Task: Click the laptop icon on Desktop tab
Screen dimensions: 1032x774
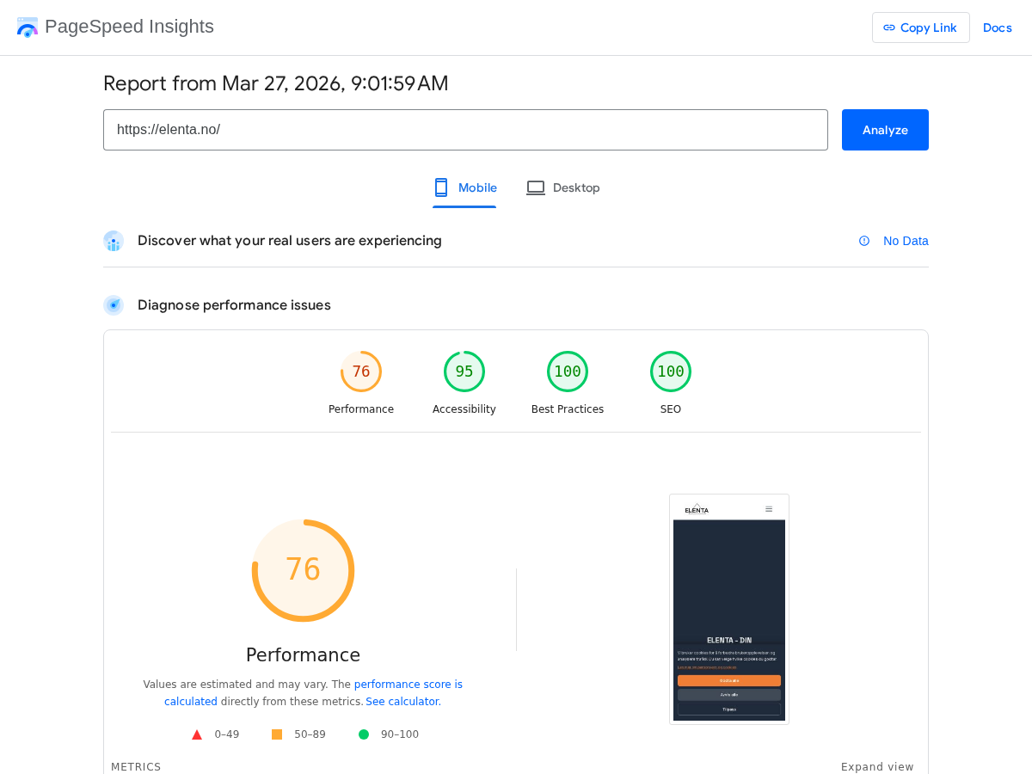Action: click(535, 187)
